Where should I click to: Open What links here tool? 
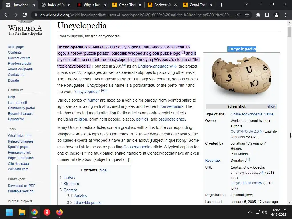point(20,135)
